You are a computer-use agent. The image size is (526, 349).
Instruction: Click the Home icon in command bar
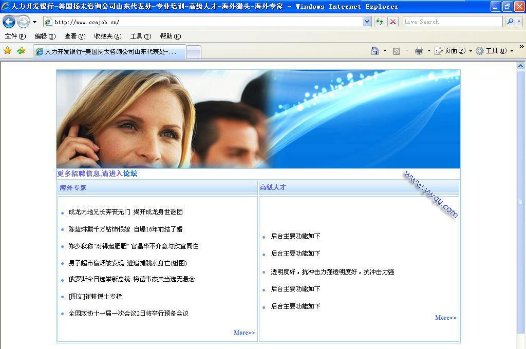pyautogui.click(x=374, y=51)
